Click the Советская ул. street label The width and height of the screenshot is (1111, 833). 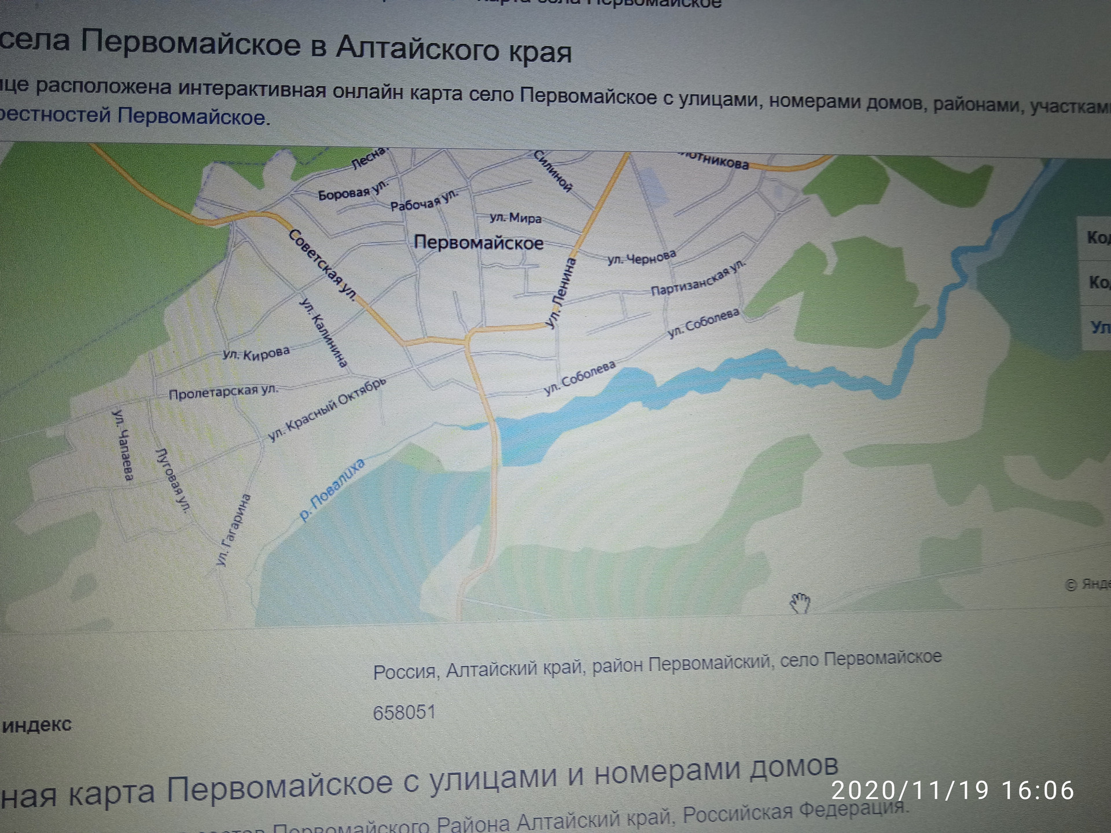click(322, 264)
